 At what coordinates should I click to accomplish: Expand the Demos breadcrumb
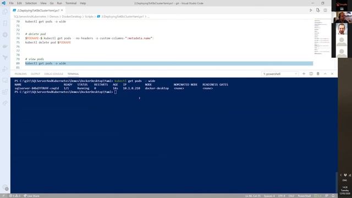click(54, 16)
